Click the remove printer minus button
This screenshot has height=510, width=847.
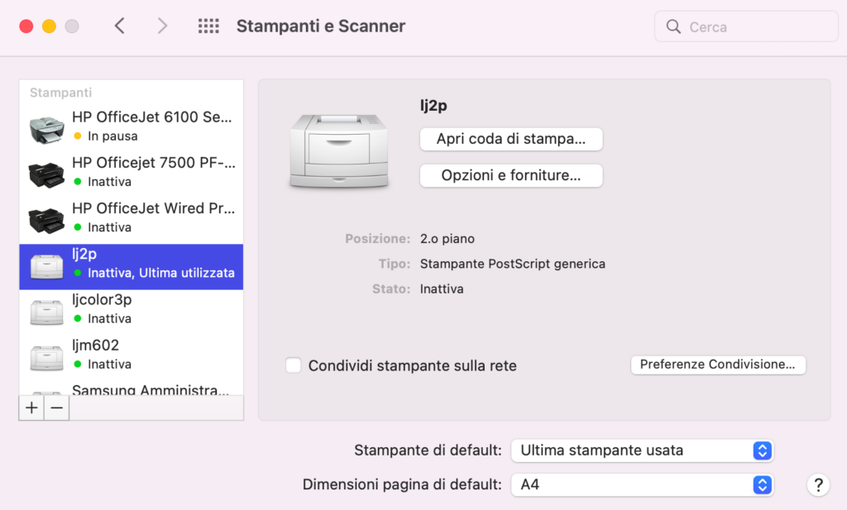point(57,408)
